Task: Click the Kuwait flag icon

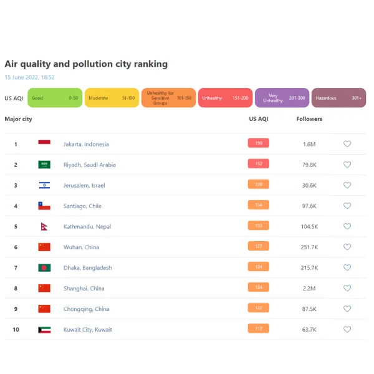Action: (44, 330)
